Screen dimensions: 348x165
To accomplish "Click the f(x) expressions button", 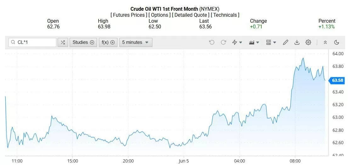I will 108,42.
